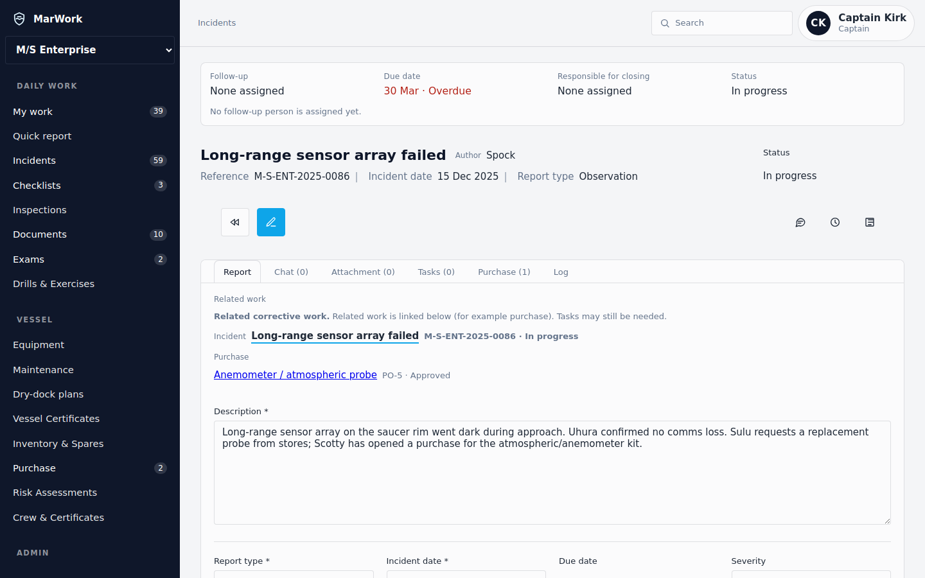Click the Incidents count badge 59
Screen dimensions: 925x578
(x=158, y=161)
